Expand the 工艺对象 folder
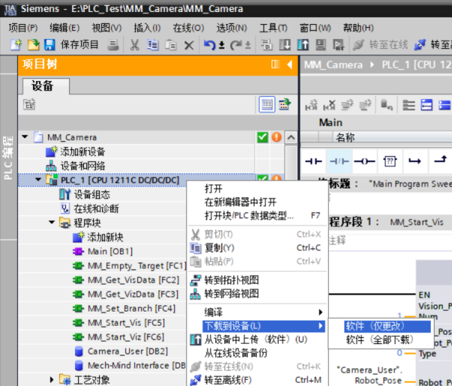 [x=52, y=380]
